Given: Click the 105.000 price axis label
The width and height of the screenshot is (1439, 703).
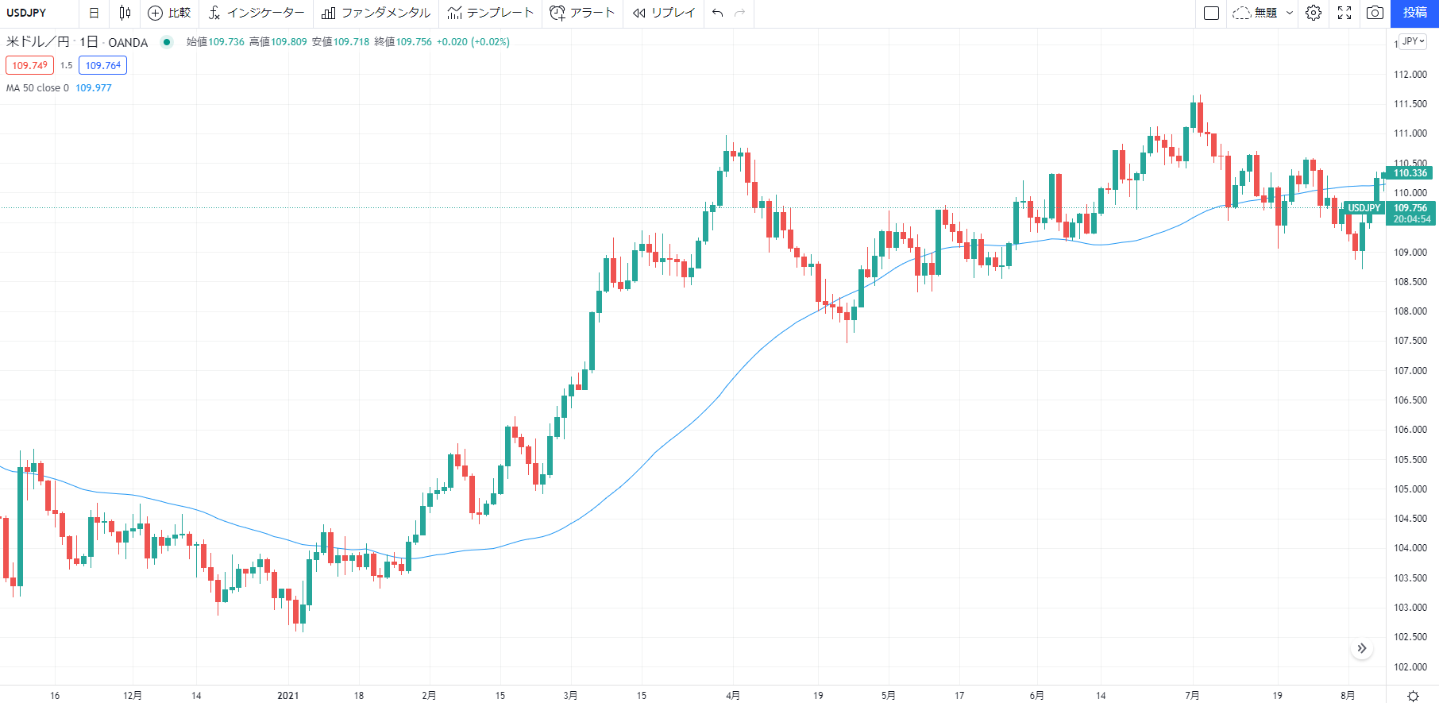Looking at the screenshot, I should pos(1410,489).
